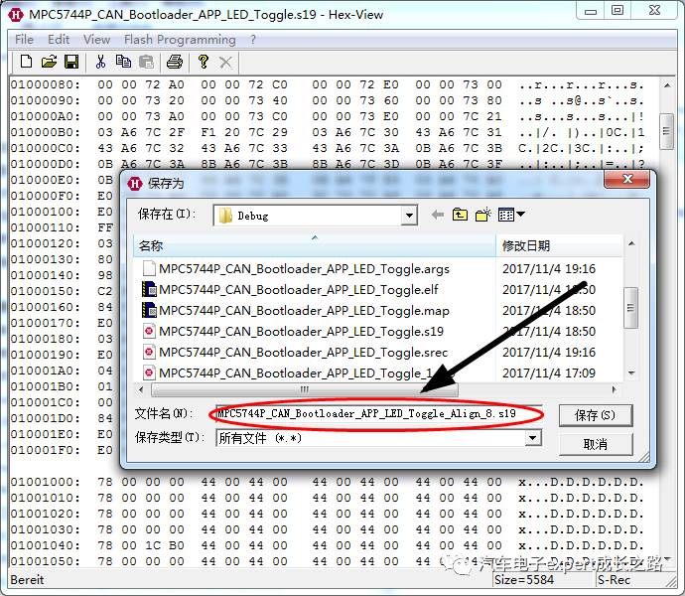Click the file list horizontal scrollbar thumb

pyautogui.click(x=305, y=389)
